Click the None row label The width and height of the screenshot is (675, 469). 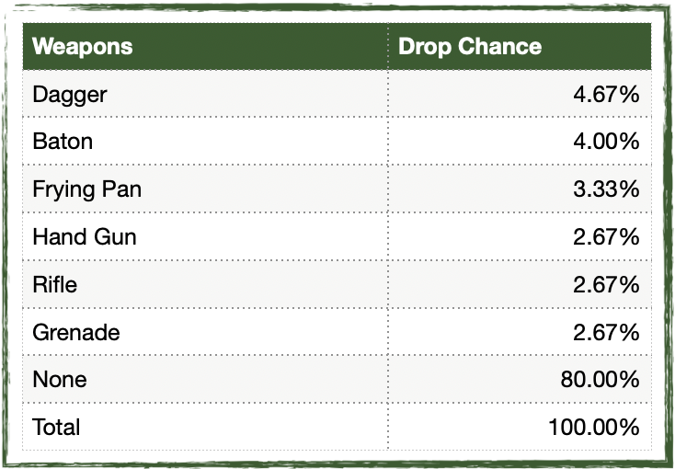click(60, 380)
